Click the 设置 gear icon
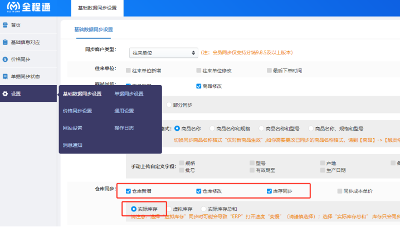 (x=5, y=94)
